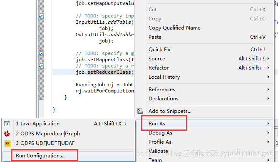Open Refactor submenu

(x=204, y=67)
